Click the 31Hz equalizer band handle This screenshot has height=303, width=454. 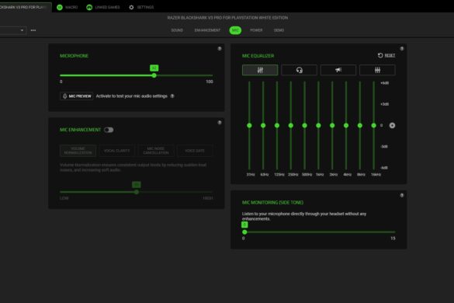click(x=249, y=125)
